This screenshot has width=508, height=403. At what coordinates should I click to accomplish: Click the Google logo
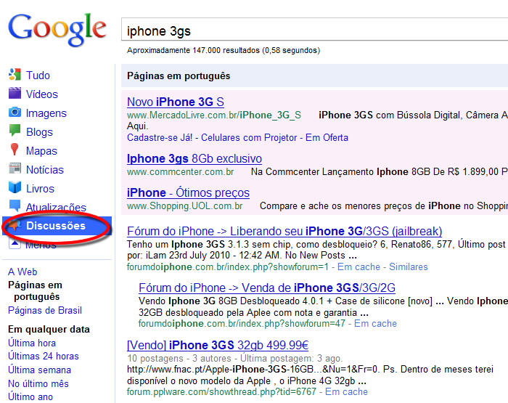(57, 28)
